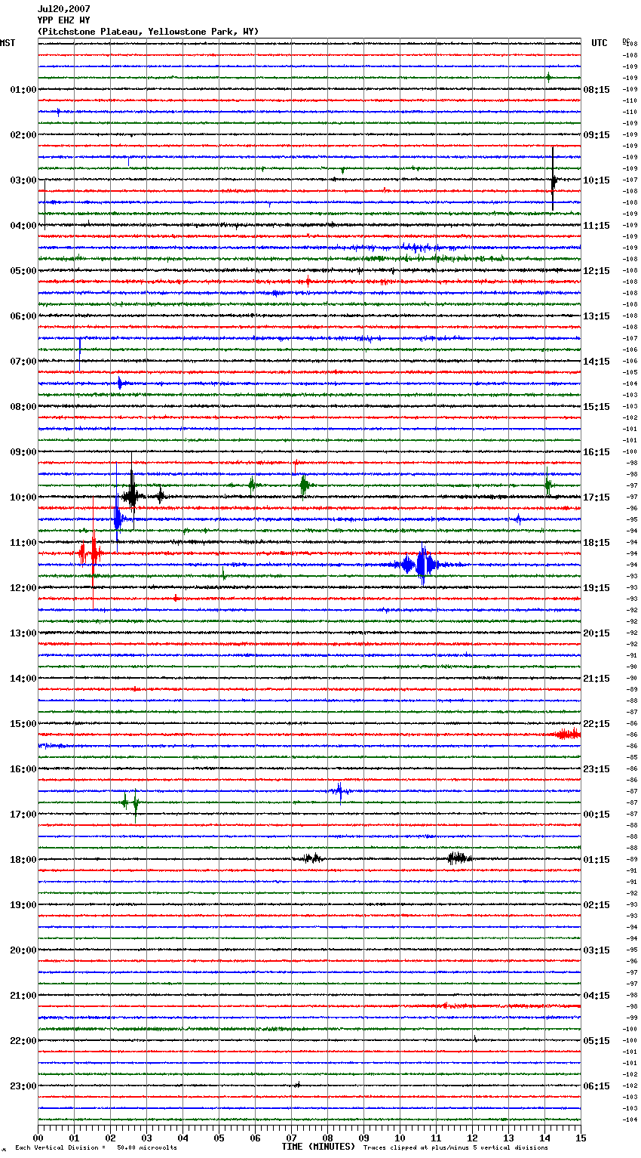This screenshot has height=1158, width=641.
Task: Click the 10:15 UTC time label
Action: (x=597, y=180)
